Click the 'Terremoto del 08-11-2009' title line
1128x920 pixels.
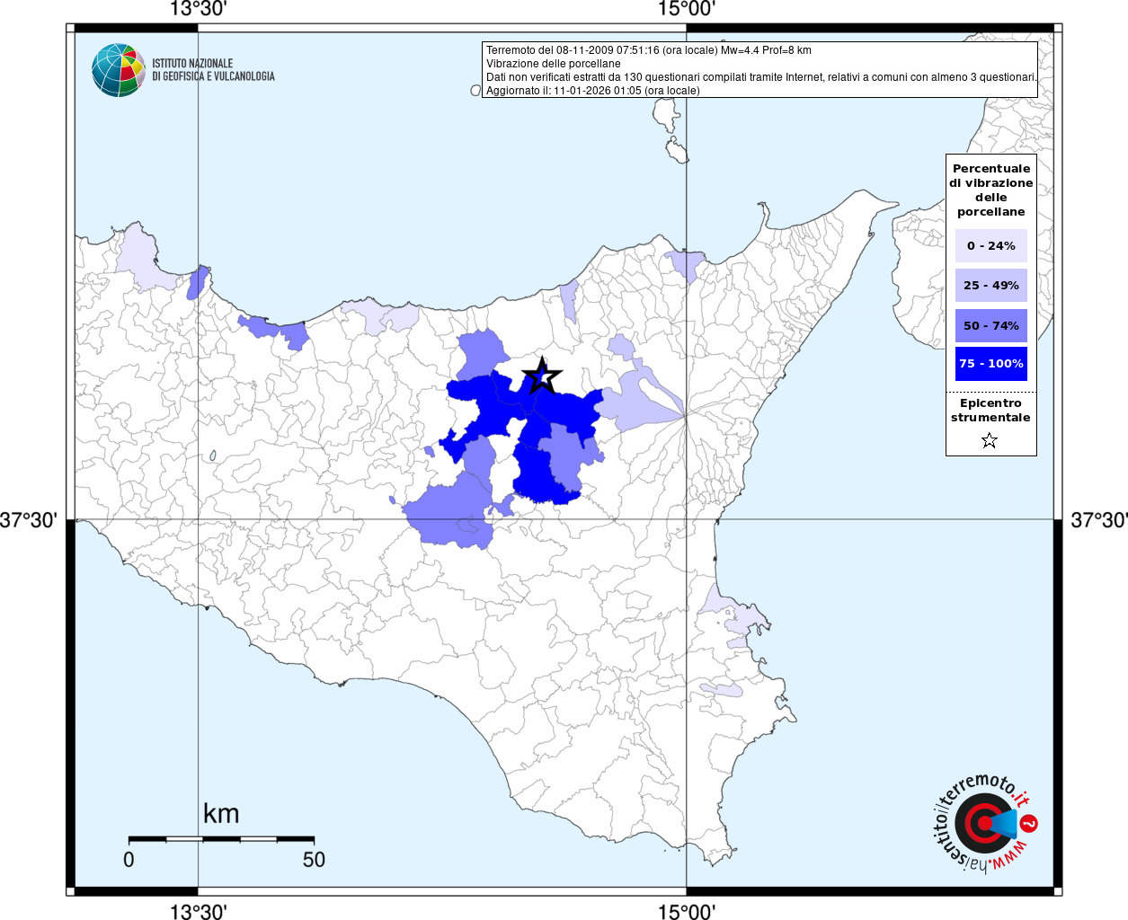[649, 50]
